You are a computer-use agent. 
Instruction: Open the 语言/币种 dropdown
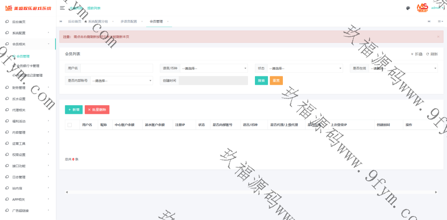[214, 68]
